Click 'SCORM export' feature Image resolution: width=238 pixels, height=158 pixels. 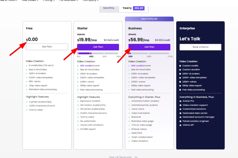click(x=88, y=129)
